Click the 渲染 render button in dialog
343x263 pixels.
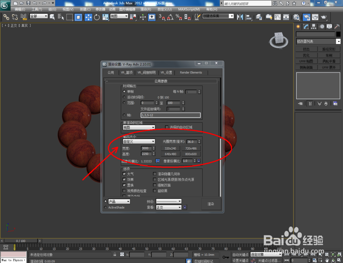(211, 204)
